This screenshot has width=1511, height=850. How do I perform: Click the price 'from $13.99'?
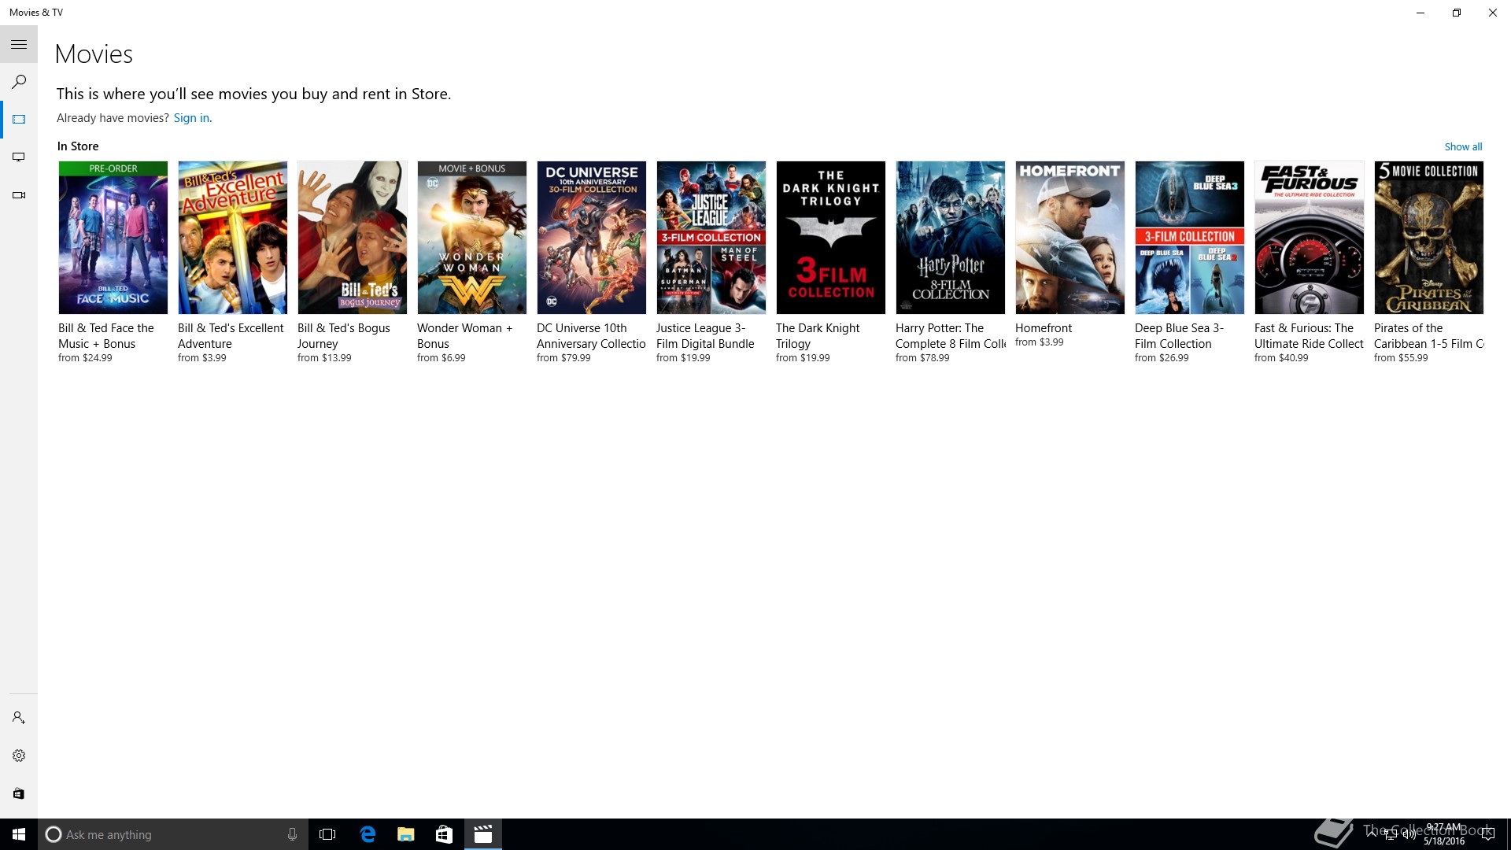(x=324, y=358)
